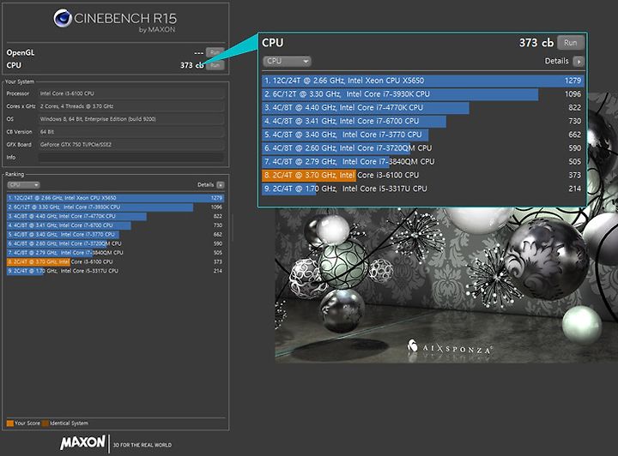
Task: Select i7-3720QM row in left Ranking list
Action: (x=116, y=243)
